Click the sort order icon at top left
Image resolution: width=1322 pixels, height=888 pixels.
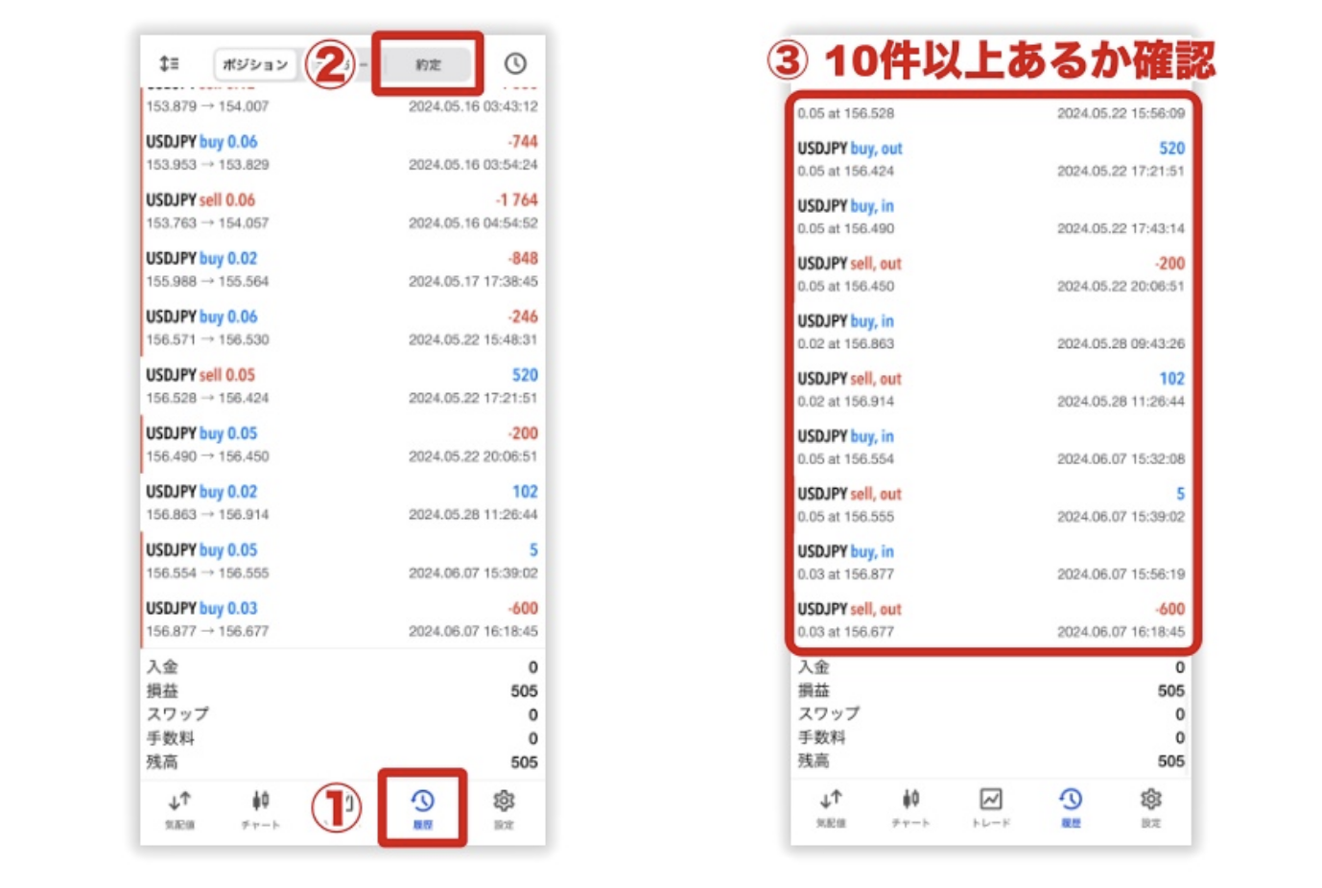coord(171,64)
